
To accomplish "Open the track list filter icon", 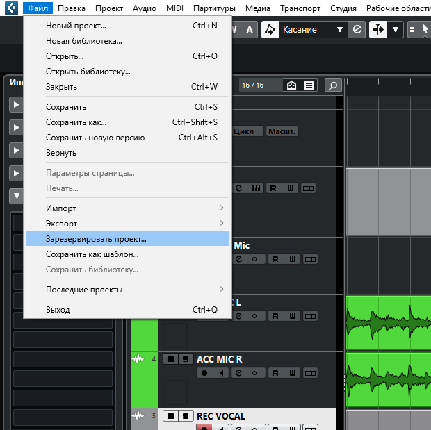I will [x=309, y=85].
